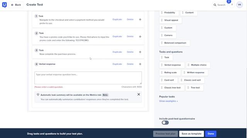Grab drag handle of Camera block
This screenshot has width=247, height=138.
pos(162,35)
